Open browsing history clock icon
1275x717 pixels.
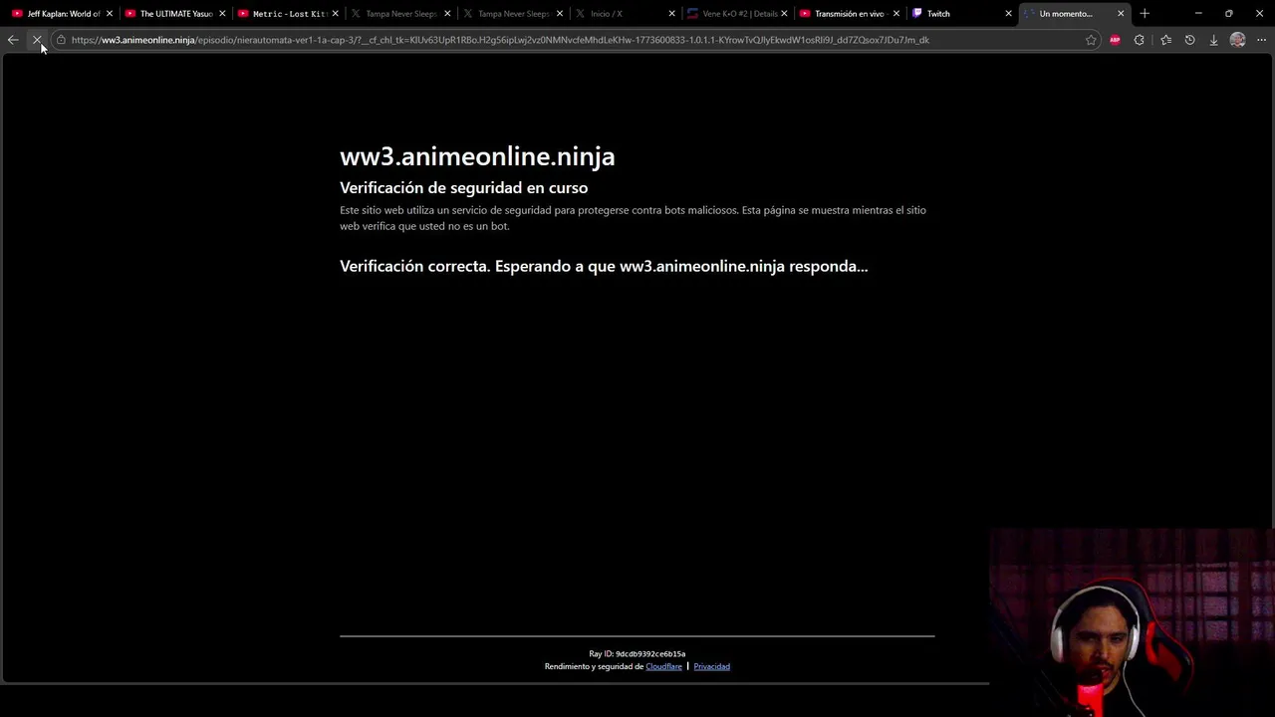1189,40
